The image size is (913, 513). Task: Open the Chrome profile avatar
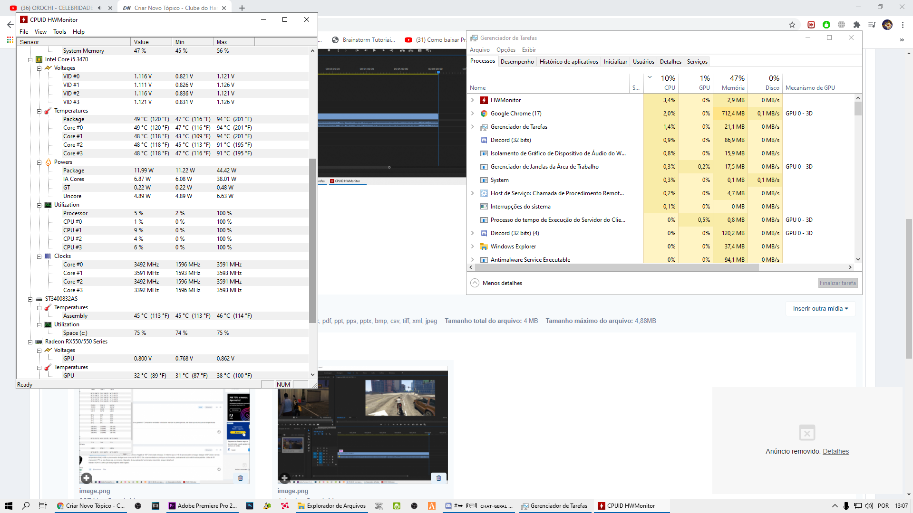pos(887,25)
